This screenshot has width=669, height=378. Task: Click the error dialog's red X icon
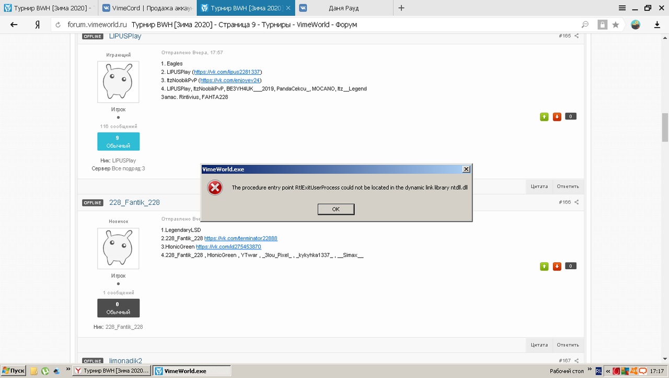point(215,188)
